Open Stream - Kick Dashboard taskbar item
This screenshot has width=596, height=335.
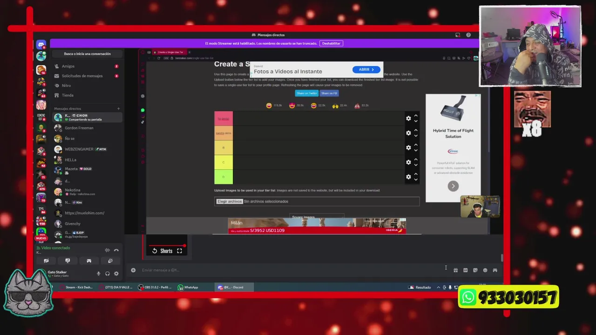(x=76, y=287)
